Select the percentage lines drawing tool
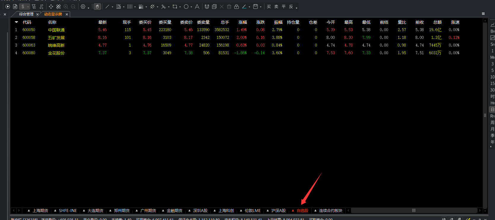This screenshot has height=220, width=495. click(119, 7)
